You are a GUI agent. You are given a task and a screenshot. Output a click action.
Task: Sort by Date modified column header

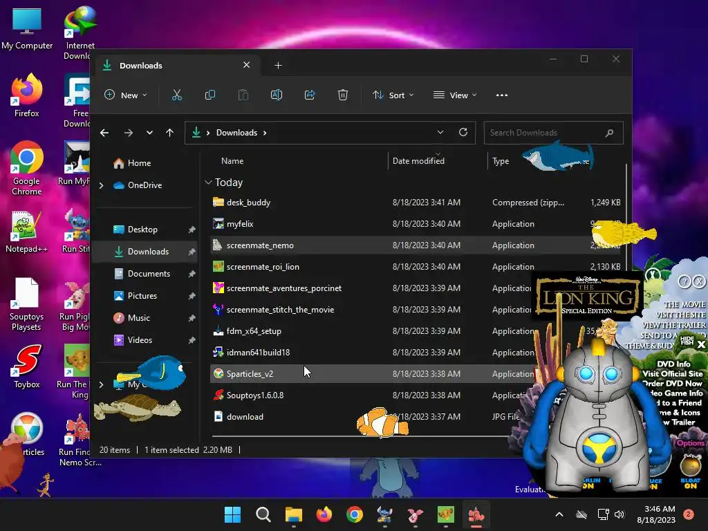tap(418, 160)
